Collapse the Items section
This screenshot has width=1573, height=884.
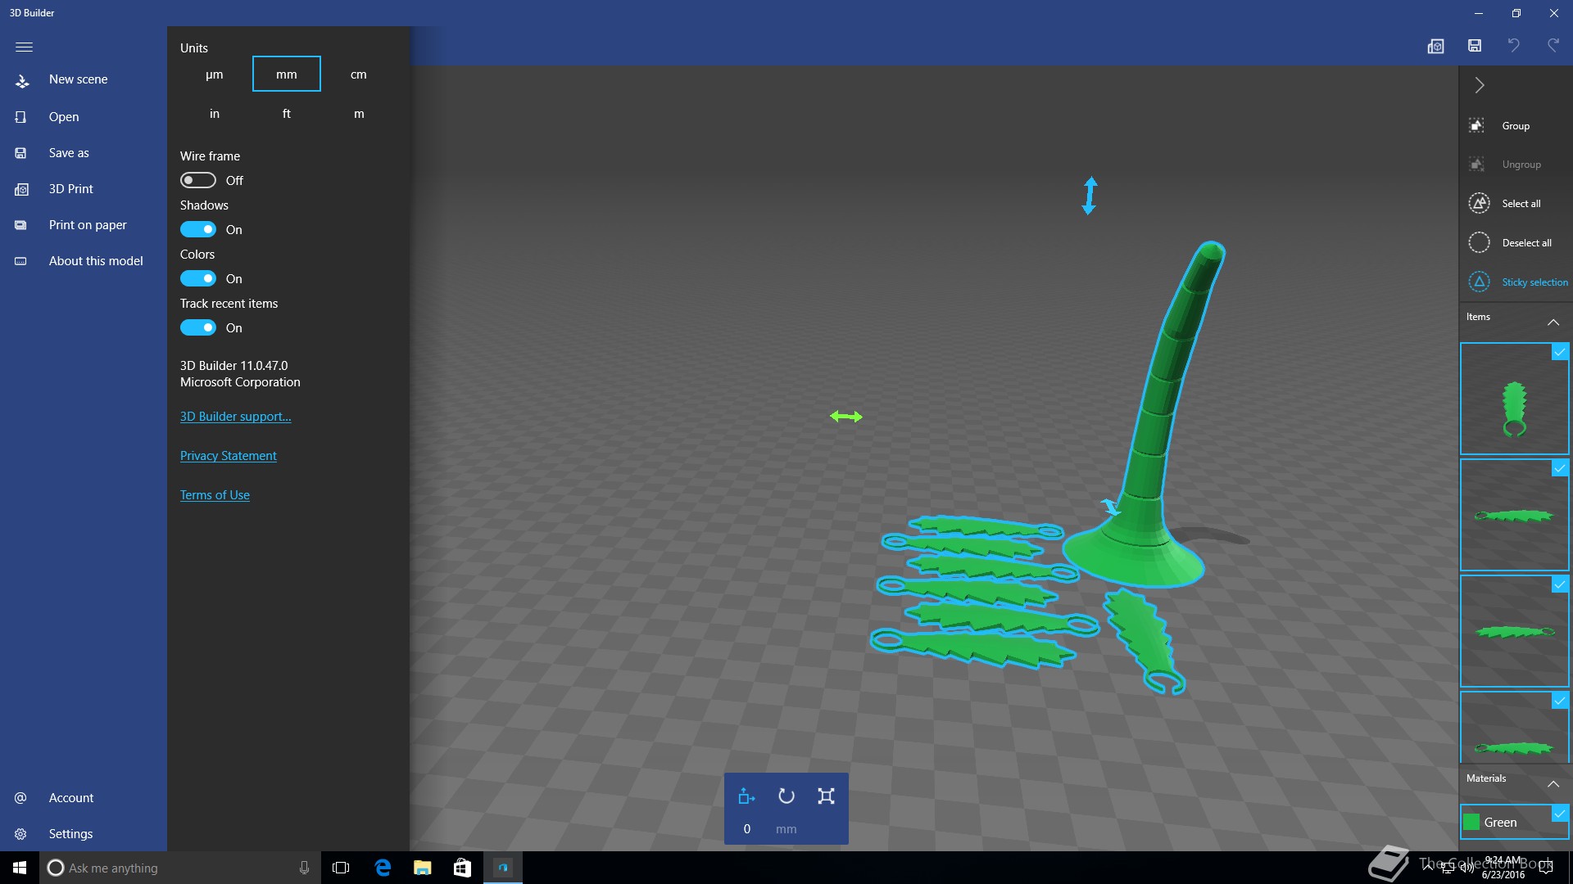(1553, 322)
